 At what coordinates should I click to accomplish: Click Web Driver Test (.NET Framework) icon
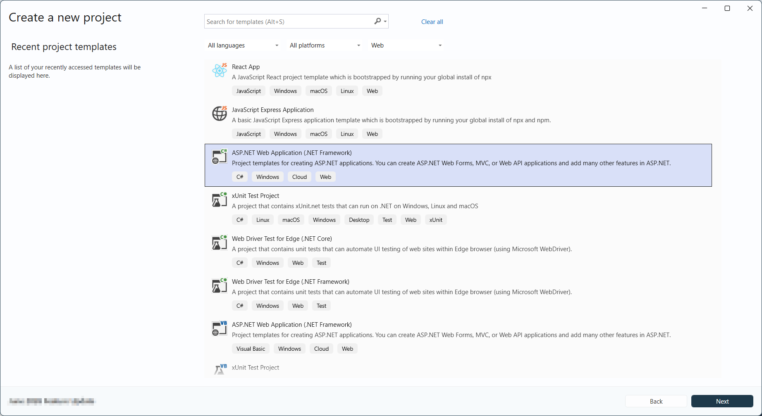(x=220, y=285)
